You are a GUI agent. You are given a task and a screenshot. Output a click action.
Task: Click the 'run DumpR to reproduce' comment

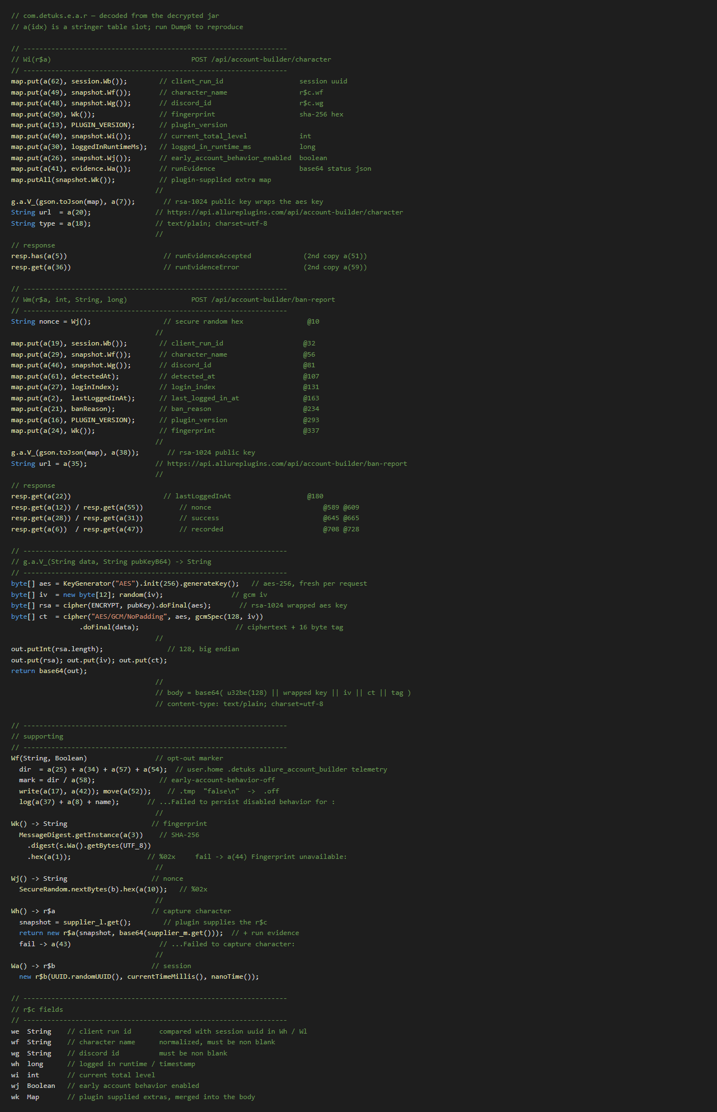[199, 27]
